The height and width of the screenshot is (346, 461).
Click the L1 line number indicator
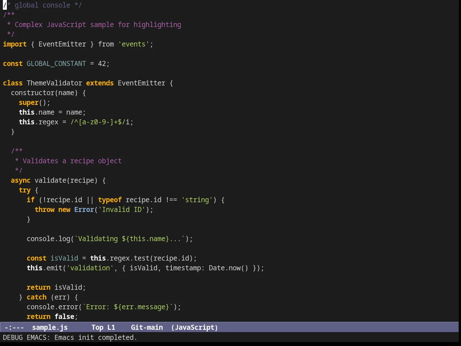(111, 327)
